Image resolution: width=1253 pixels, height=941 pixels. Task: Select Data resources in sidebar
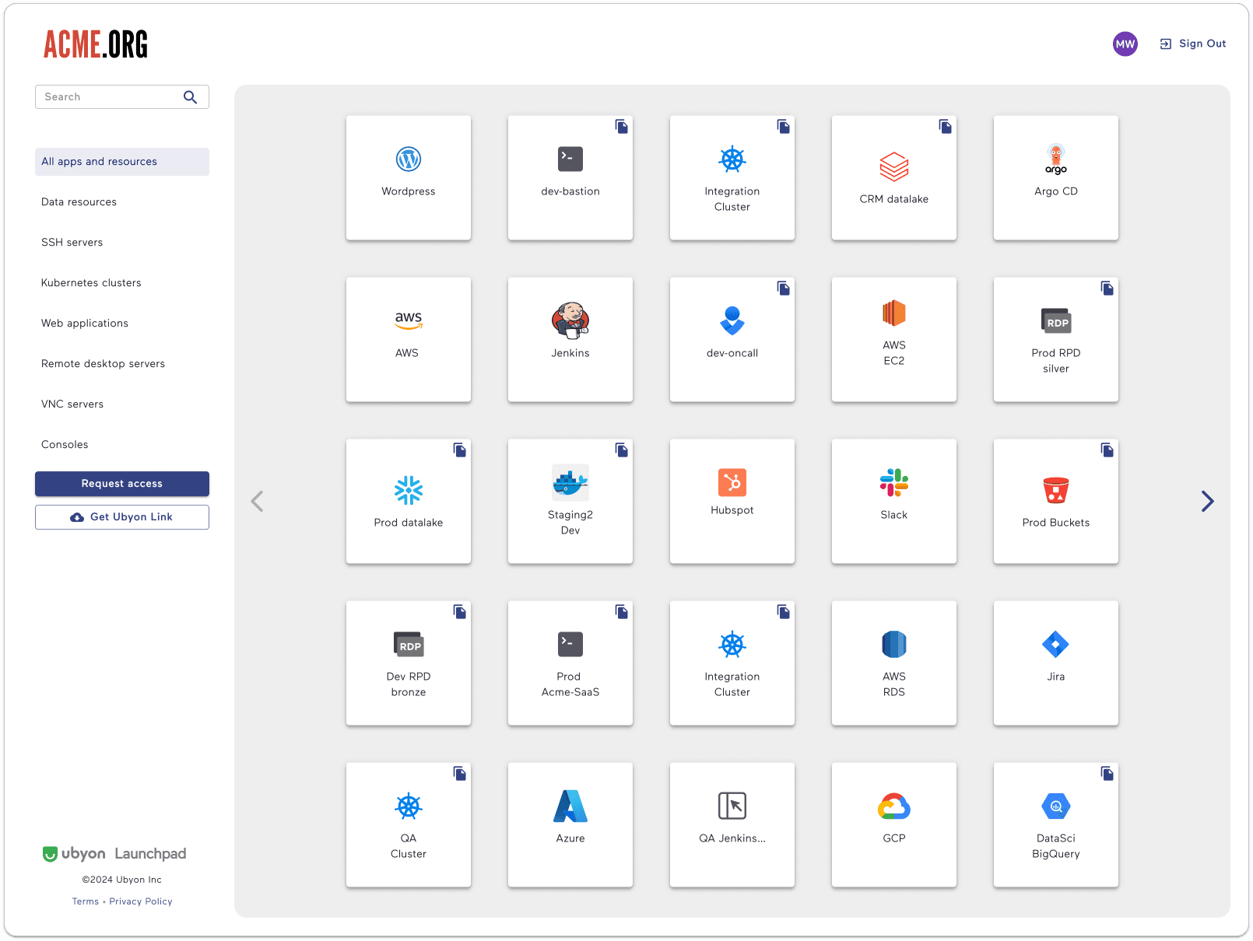point(122,202)
